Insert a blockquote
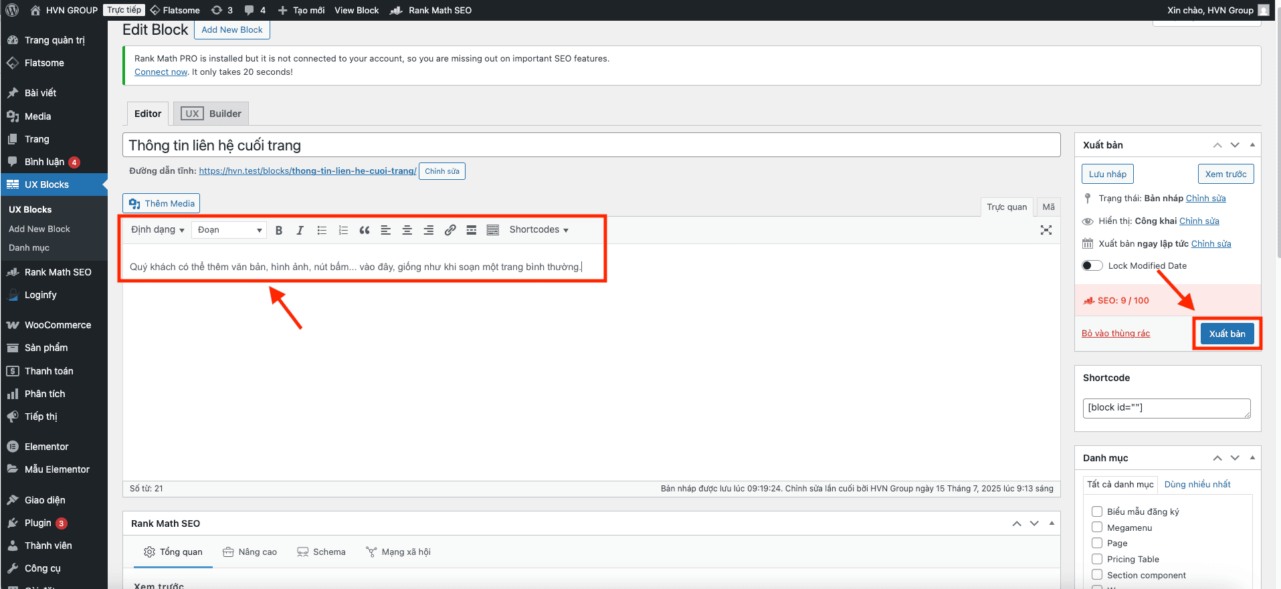The height and width of the screenshot is (589, 1281). pyautogui.click(x=365, y=230)
